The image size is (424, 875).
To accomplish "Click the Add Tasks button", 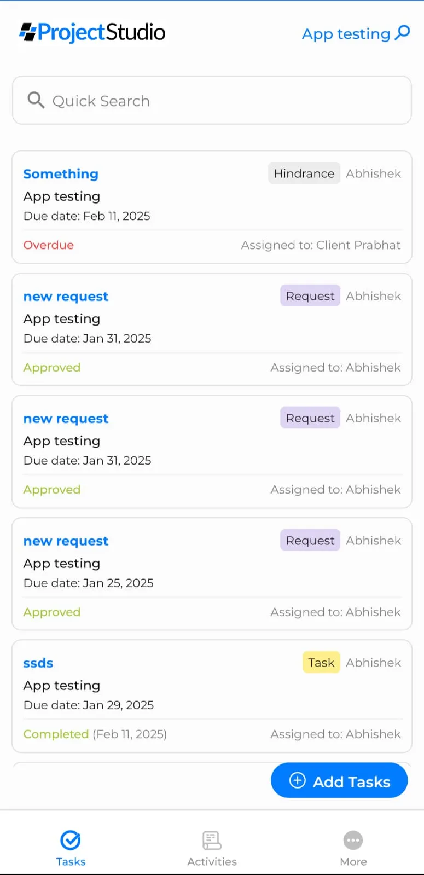I will tap(339, 780).
